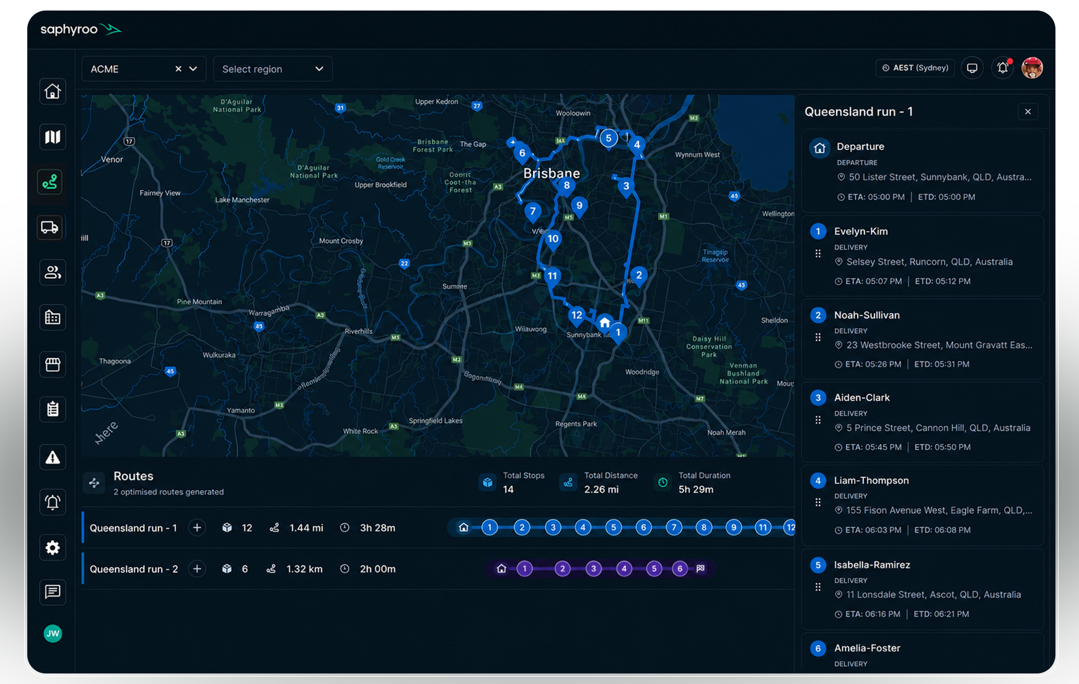
Task: Click the drag handle on Liam-Thompson card
Action: tap(818, 502)
